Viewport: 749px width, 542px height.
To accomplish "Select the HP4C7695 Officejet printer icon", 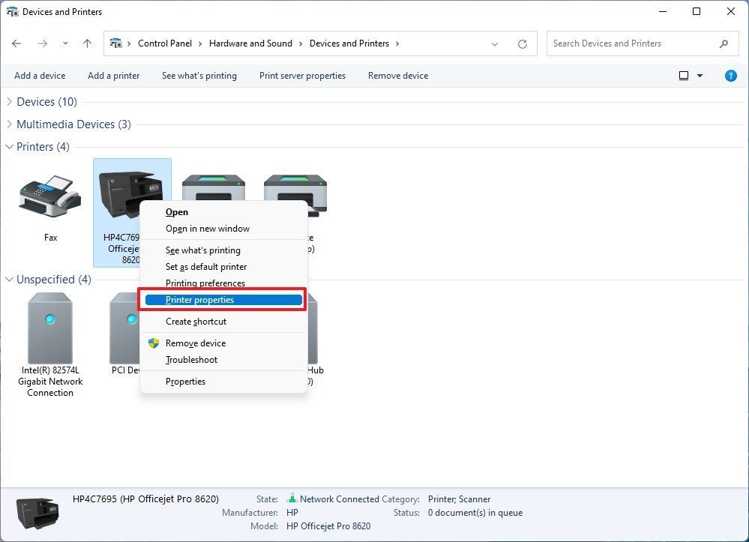I will (132, 187).
